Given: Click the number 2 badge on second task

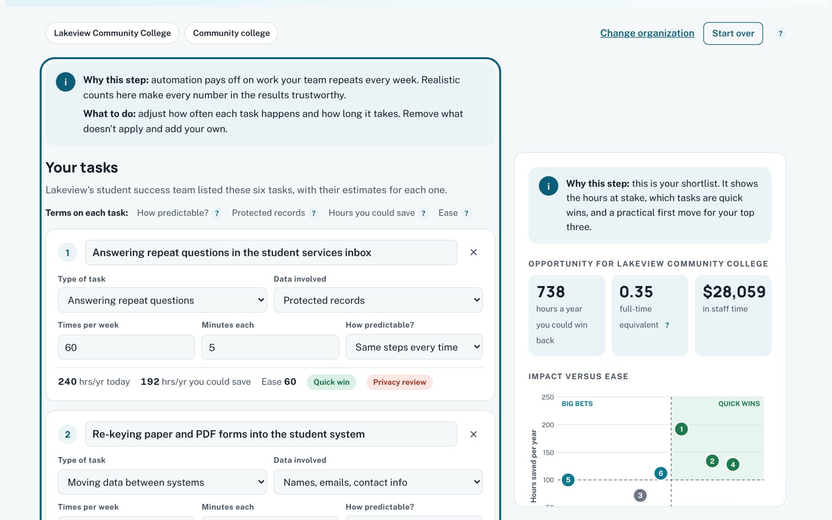Looking at the screenshot, I should [x=68, y=435].
